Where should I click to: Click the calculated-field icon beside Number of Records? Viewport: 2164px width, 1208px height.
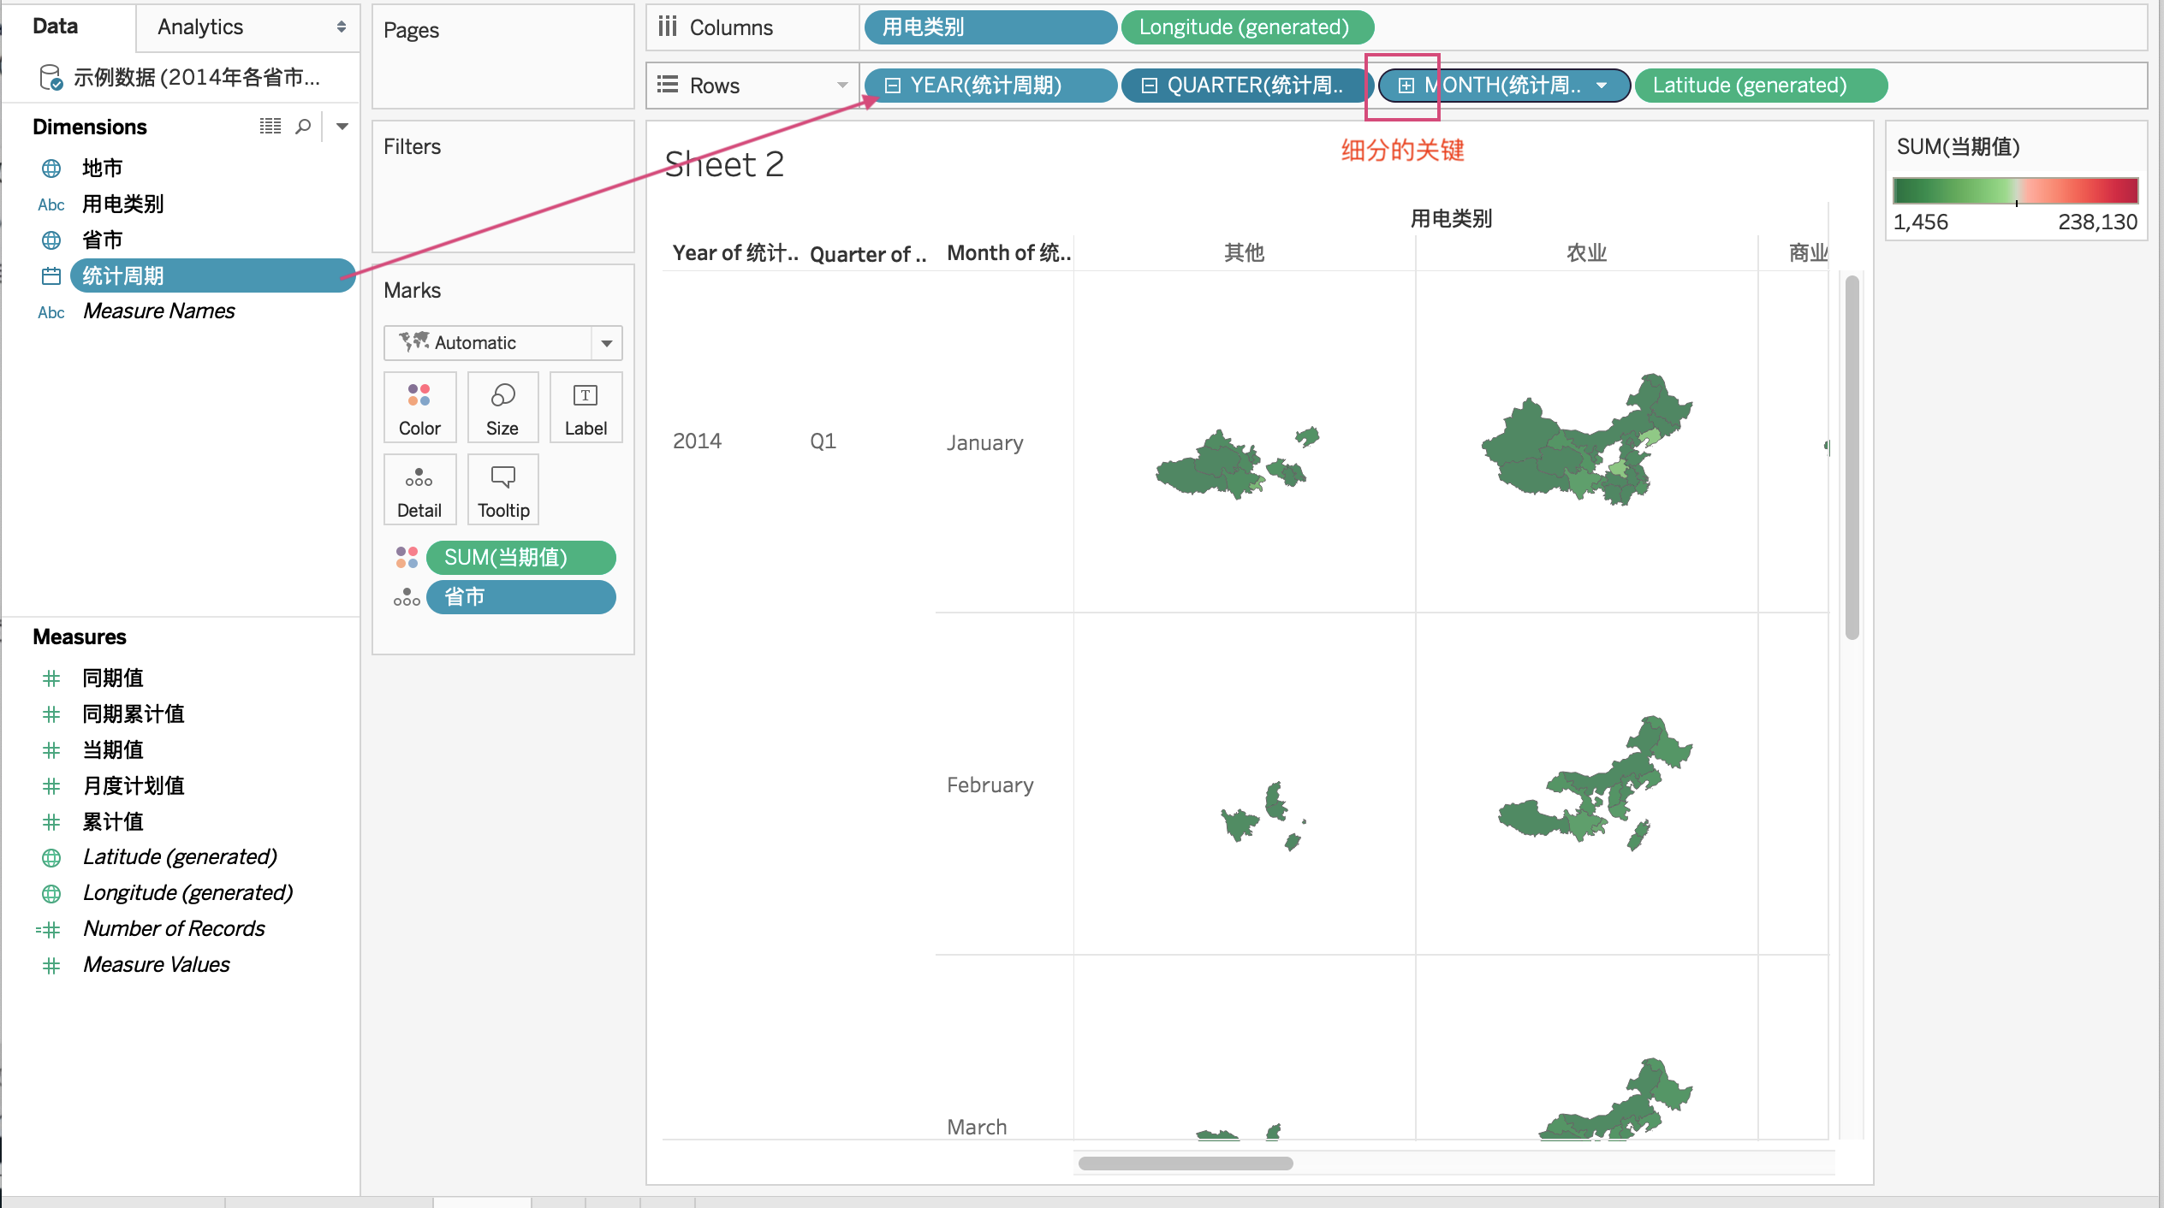click(x=49, y=929)
